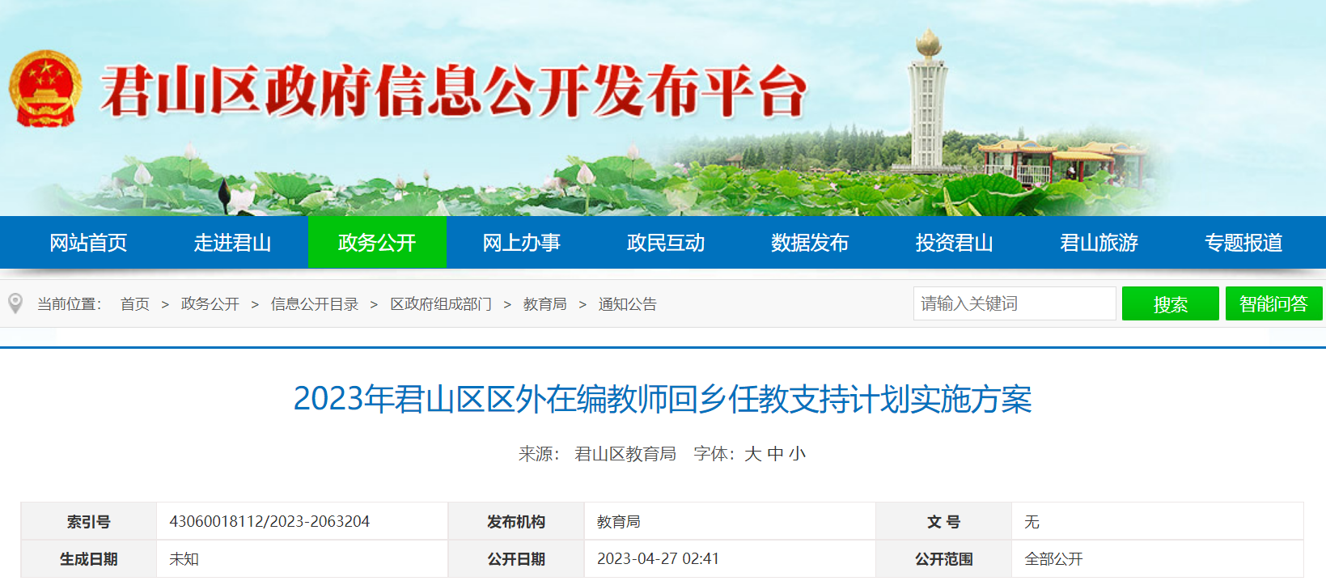Click the 当前位置 label
Image resolution: width=1326 pixels, height=581 pixels.
[x=69, y=304]
